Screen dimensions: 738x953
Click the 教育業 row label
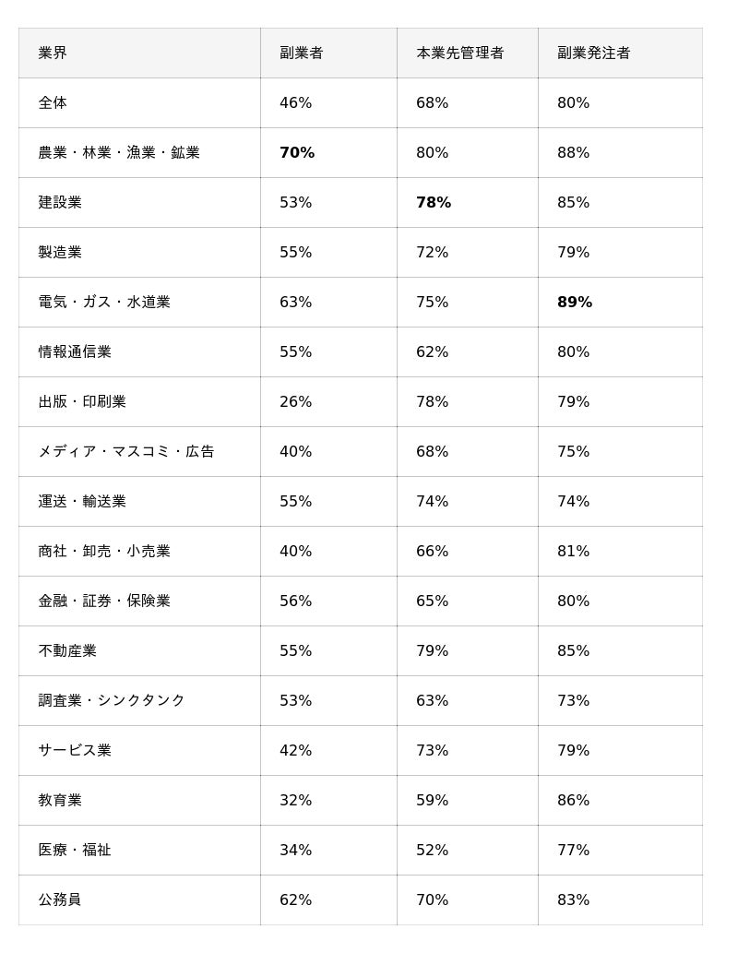[x=60, y=801]
